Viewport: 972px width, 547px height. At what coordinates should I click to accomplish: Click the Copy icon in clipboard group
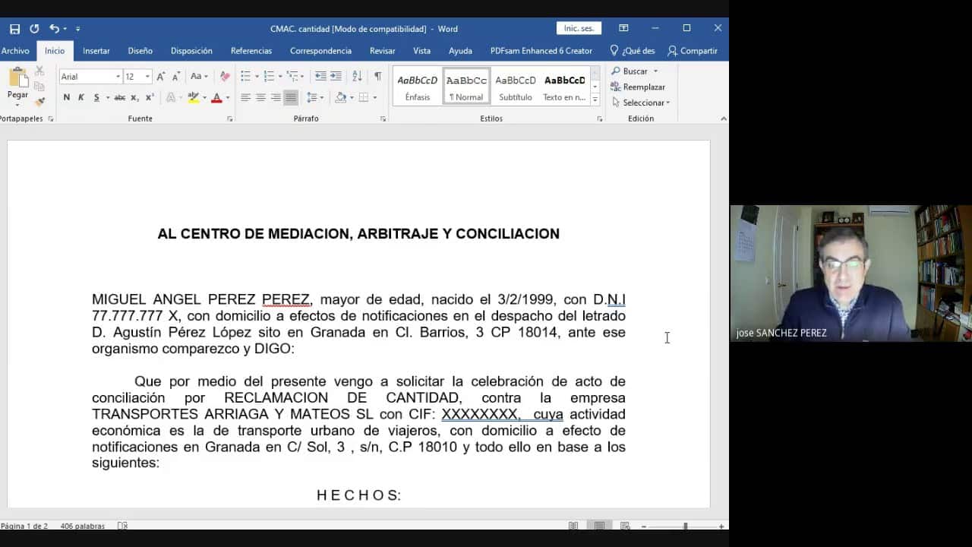tap(39, 86)
